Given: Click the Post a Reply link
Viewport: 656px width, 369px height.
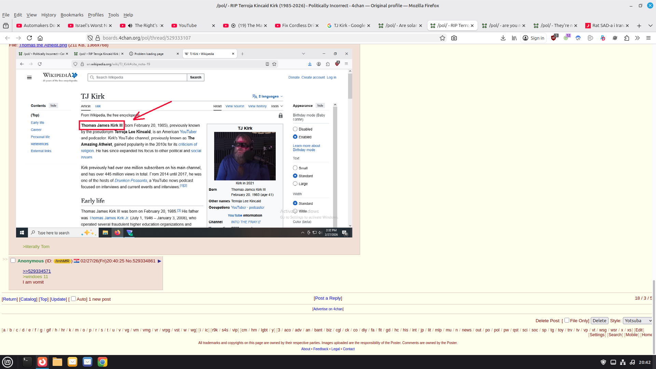Looking at the screenshot, I should point(328,298).
